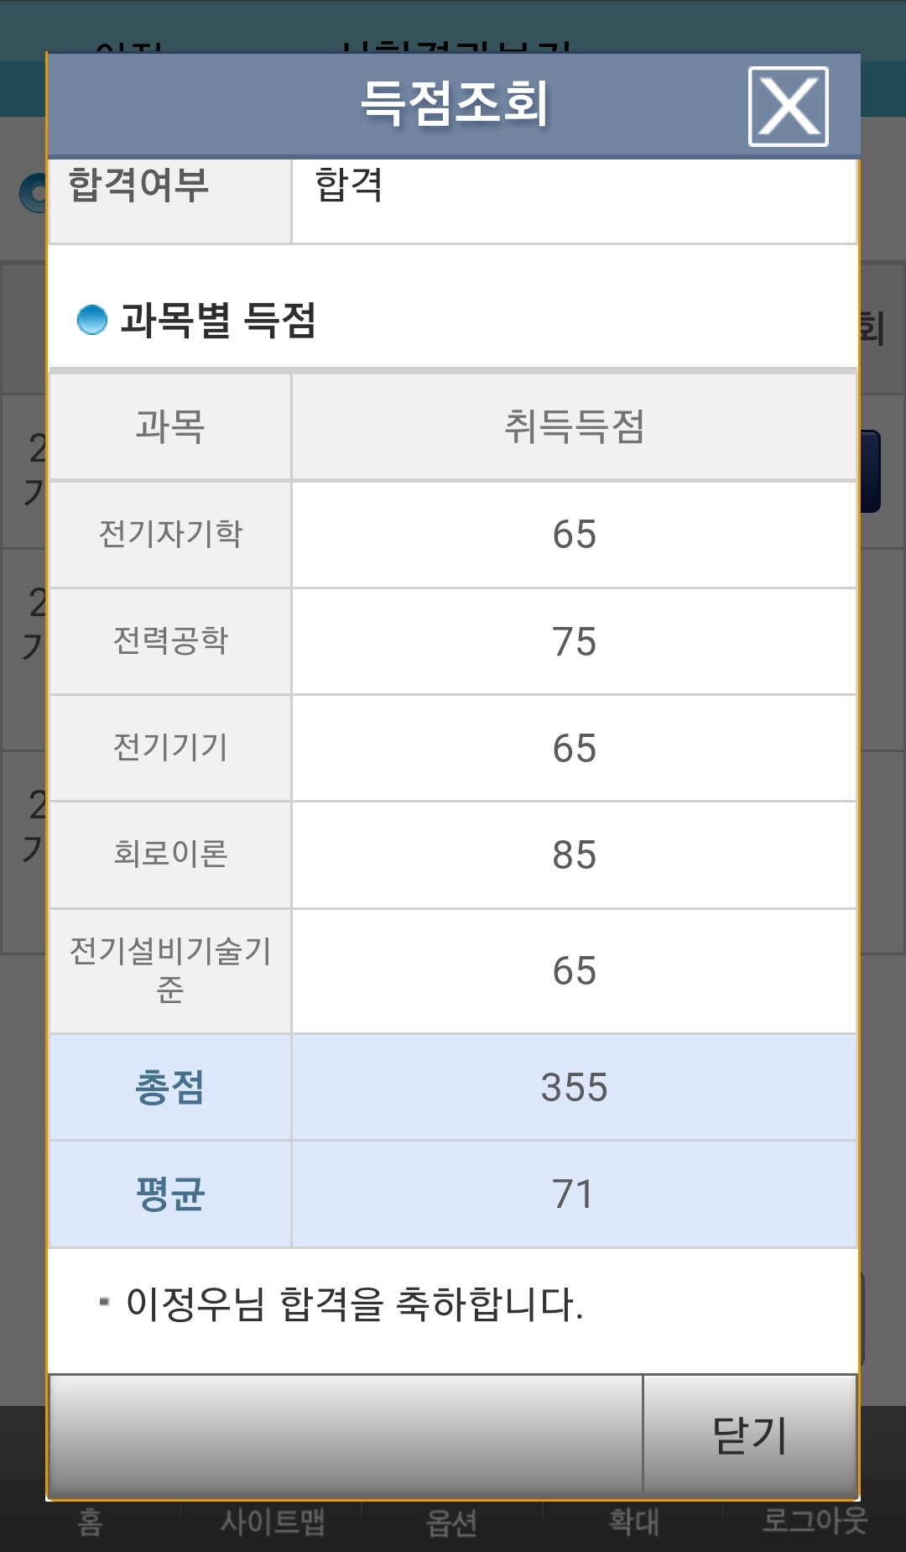906x1552 pixels.
Task: Click the blue bullet beside 과목별 득점
Action: pyautogui.click(x=92, y=320)
